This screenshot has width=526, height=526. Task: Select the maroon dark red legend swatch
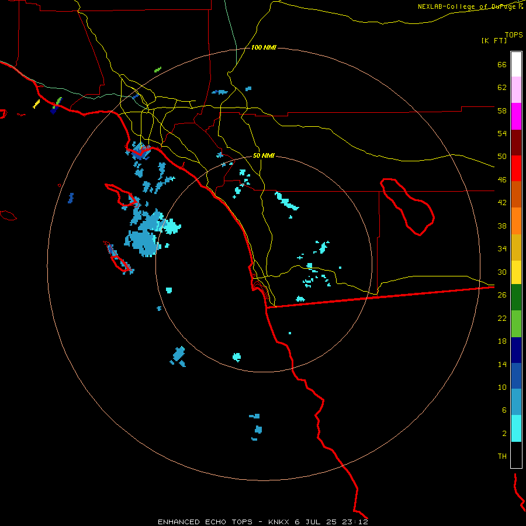click(516, 143)
